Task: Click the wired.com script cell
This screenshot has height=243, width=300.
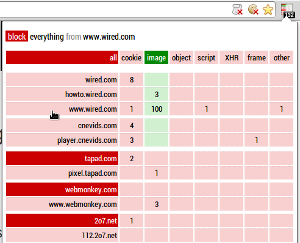Action: tap(206, 79)
